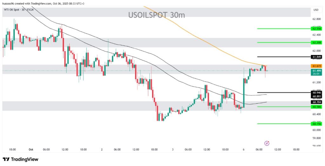This screenshot has width=325, height=166.
Task: Select the green 60.586 price label
Action: click(317, 107)
